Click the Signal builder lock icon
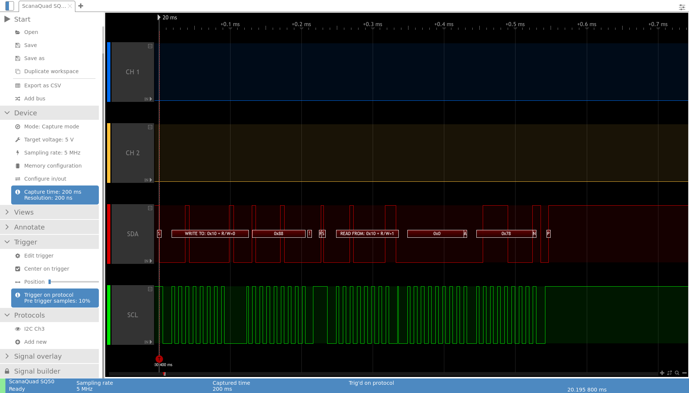The height and width of the screenshot is (393, 689). pos(7,371)
